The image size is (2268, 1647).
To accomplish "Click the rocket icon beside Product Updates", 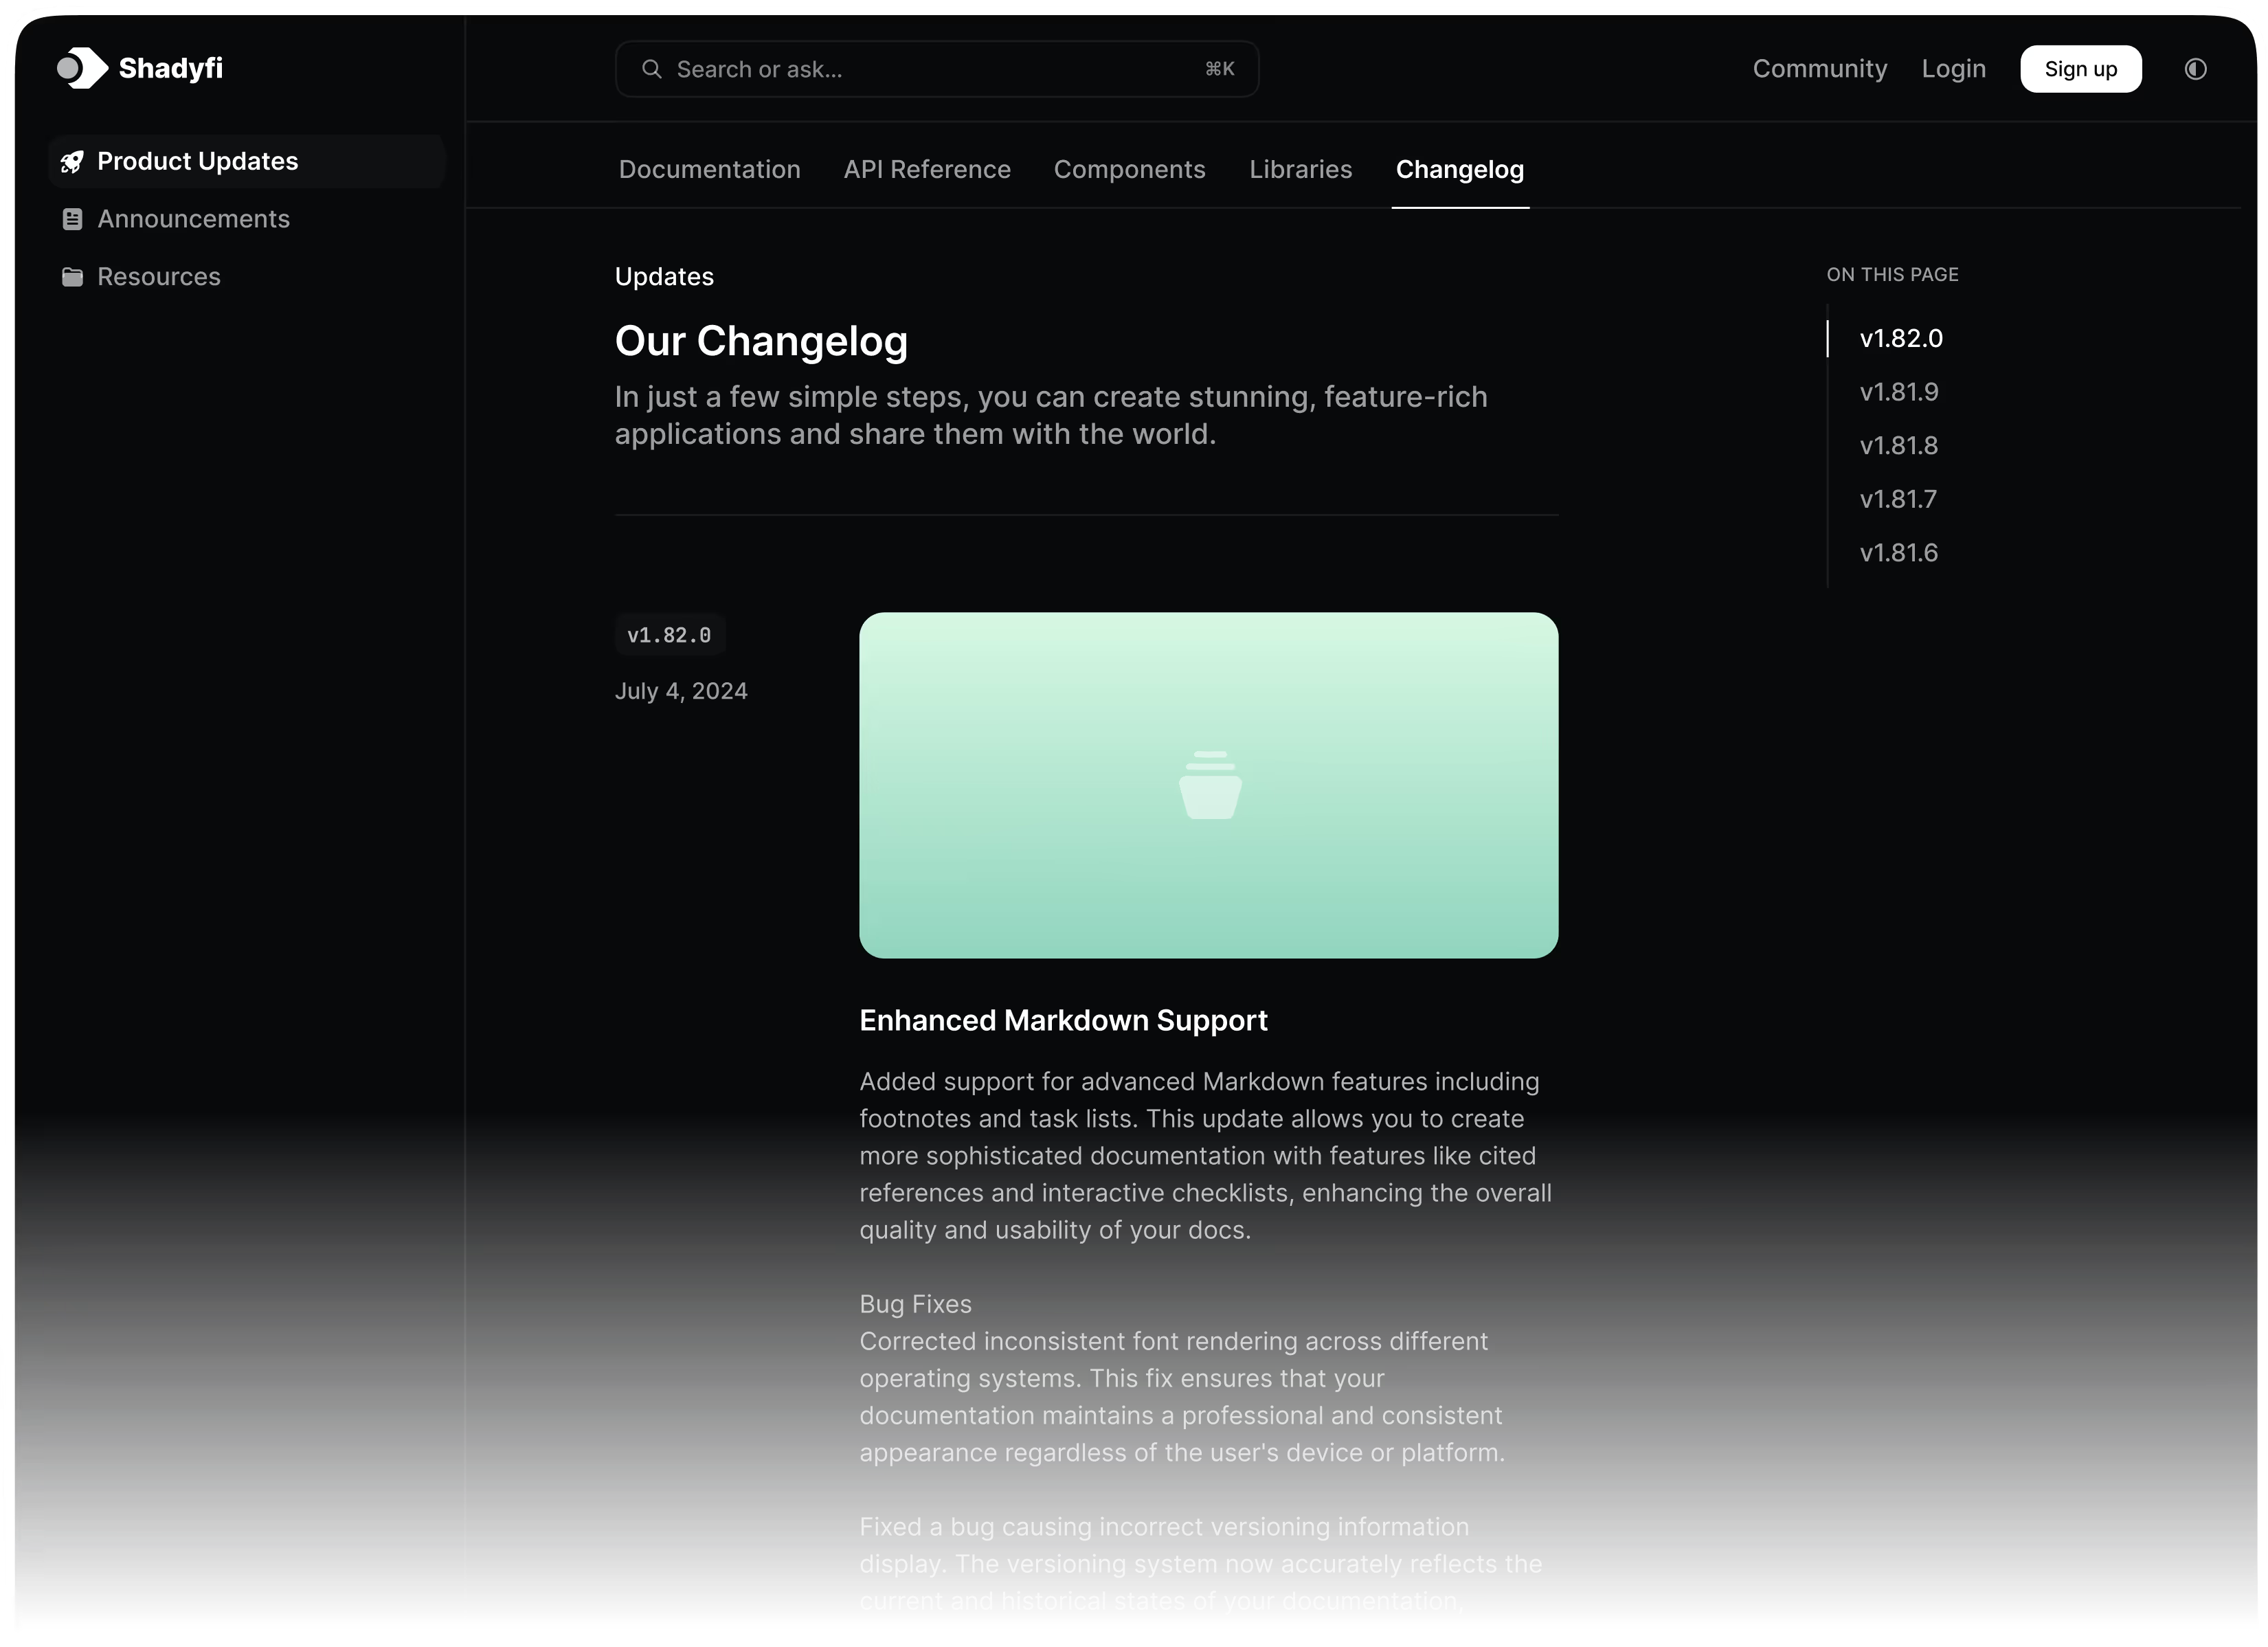I will point(72,162).
